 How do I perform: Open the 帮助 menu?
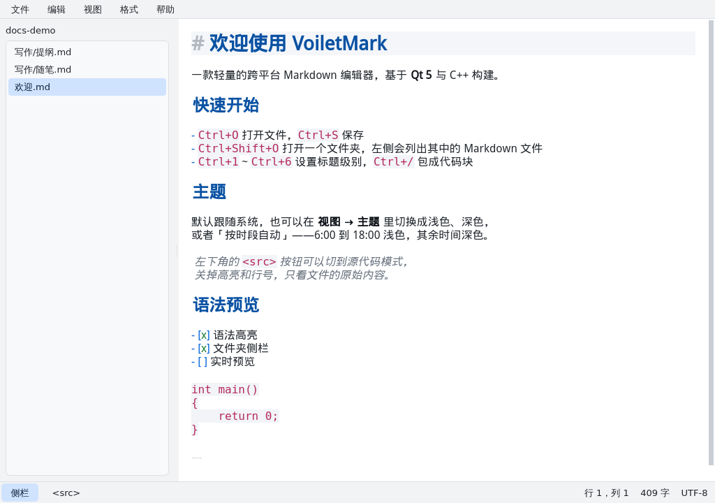pyautogui.click(x=165, y=10)
